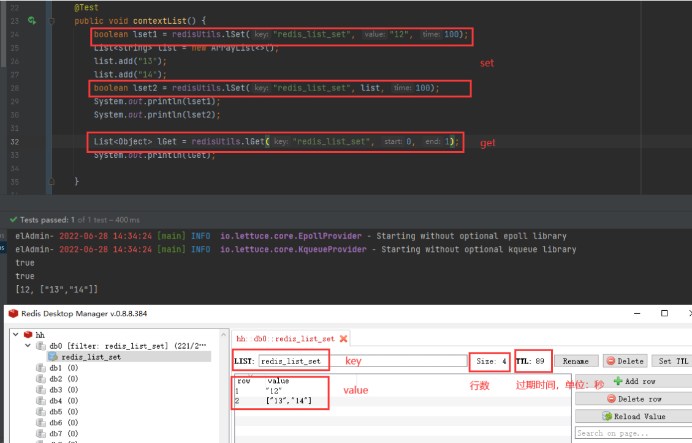Click System.out.println(lset2) code line
Viewport: 692px width, 443px height.
tap(157, 114)
